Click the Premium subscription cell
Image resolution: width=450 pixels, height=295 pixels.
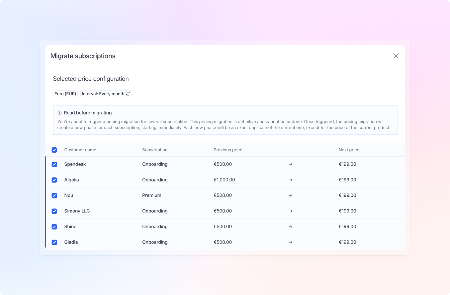tap(152, 195)
